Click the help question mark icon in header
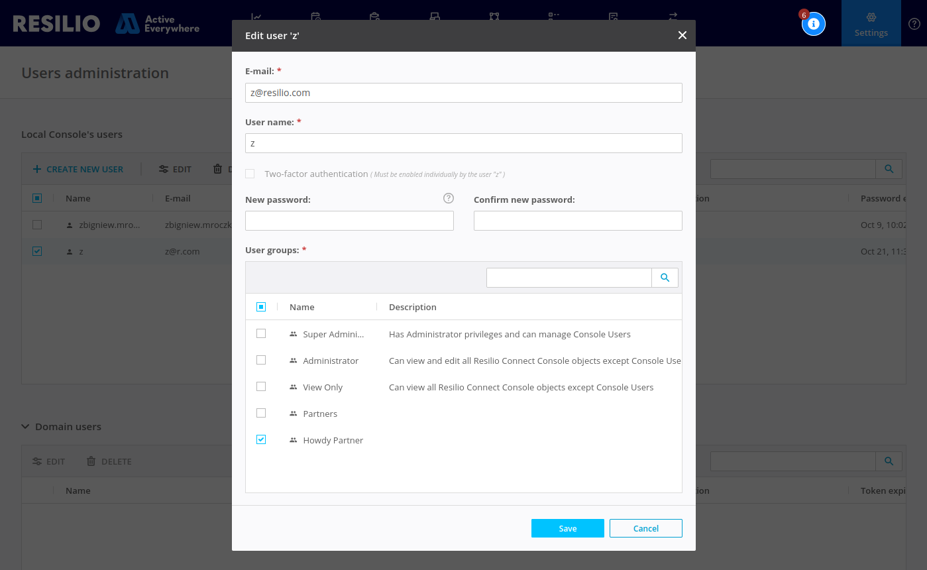This screenshot has height=570, width=927. [914, 24]
